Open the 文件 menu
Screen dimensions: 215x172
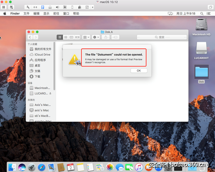(x=26, y=14)
